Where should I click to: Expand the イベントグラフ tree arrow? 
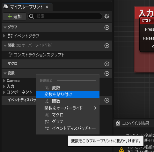click(4, 36)
